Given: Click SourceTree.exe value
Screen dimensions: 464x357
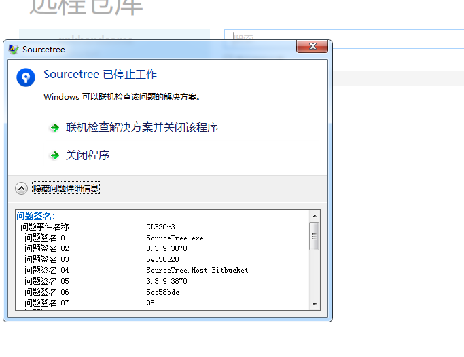Looking at the screenshot, I should [x=175, y=238].
